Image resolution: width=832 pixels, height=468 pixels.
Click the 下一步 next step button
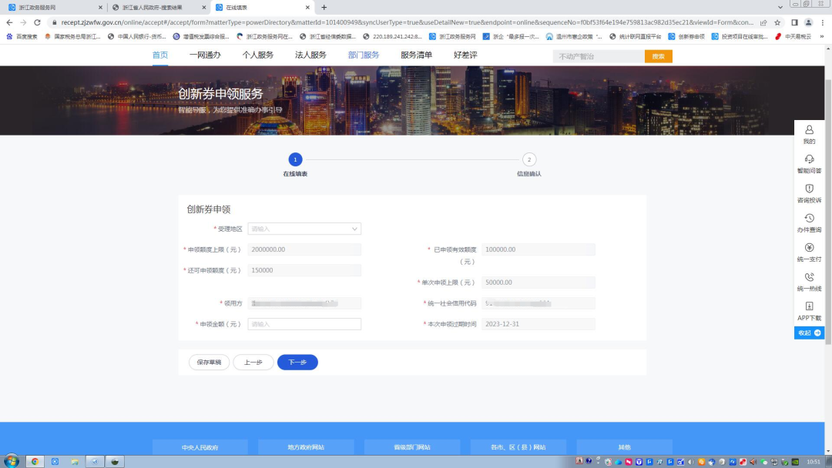pyautogui.click(x=297, y=362)
